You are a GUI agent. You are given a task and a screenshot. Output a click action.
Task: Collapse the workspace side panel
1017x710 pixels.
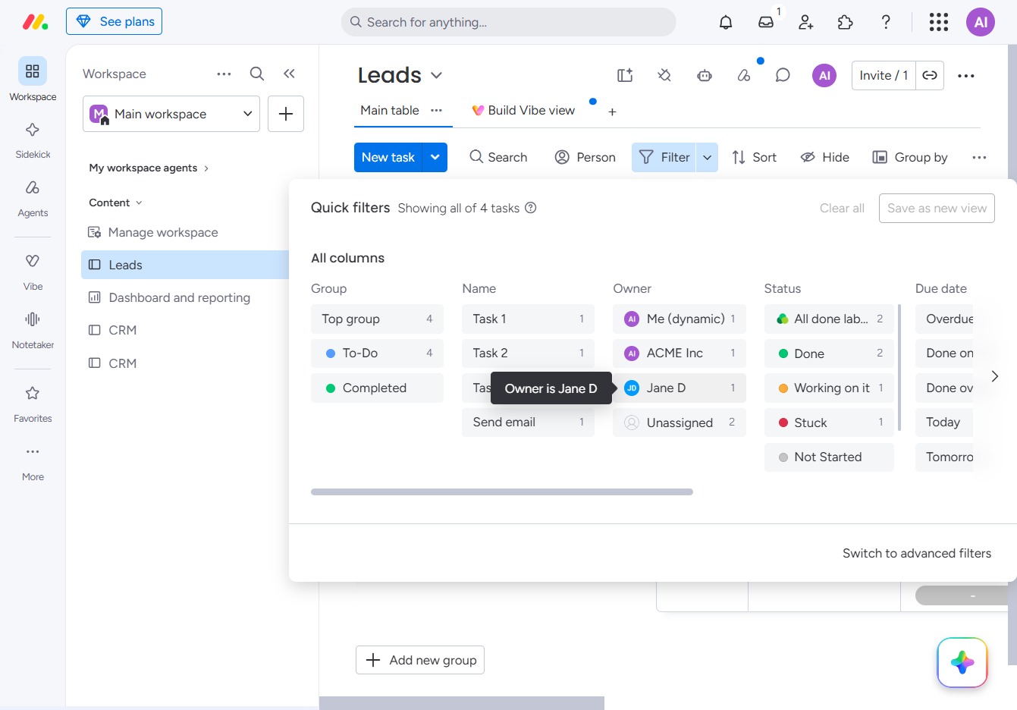tap(289, 74)
